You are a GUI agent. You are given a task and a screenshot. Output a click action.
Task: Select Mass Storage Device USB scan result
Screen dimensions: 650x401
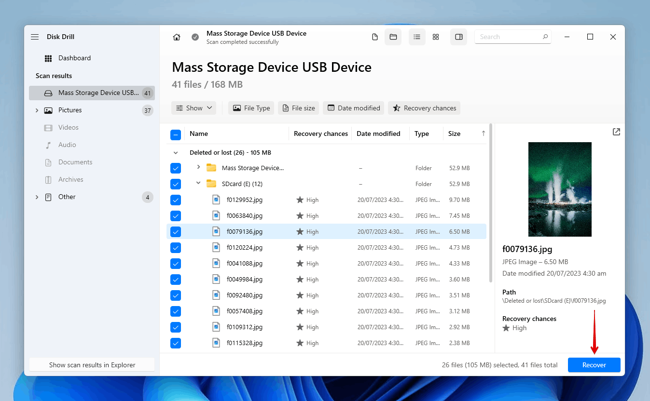click(92, 93)
